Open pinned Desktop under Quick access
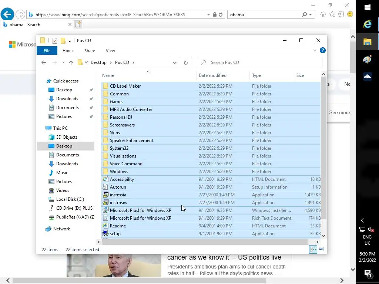This screenshot has height=284, width=379. [64, 90]
